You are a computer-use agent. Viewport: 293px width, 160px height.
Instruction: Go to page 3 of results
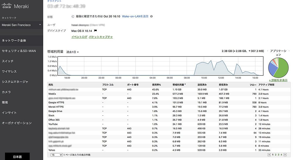click(x=278, y=155)
